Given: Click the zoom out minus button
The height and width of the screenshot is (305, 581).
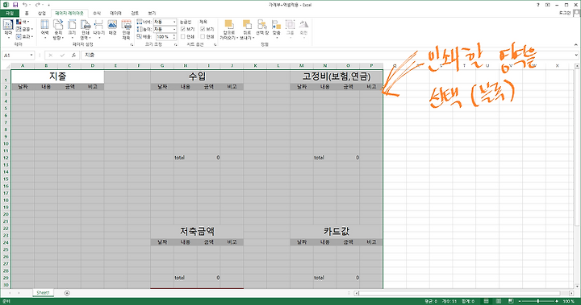Looking at the screenshot, I should (x=520, y=301).
